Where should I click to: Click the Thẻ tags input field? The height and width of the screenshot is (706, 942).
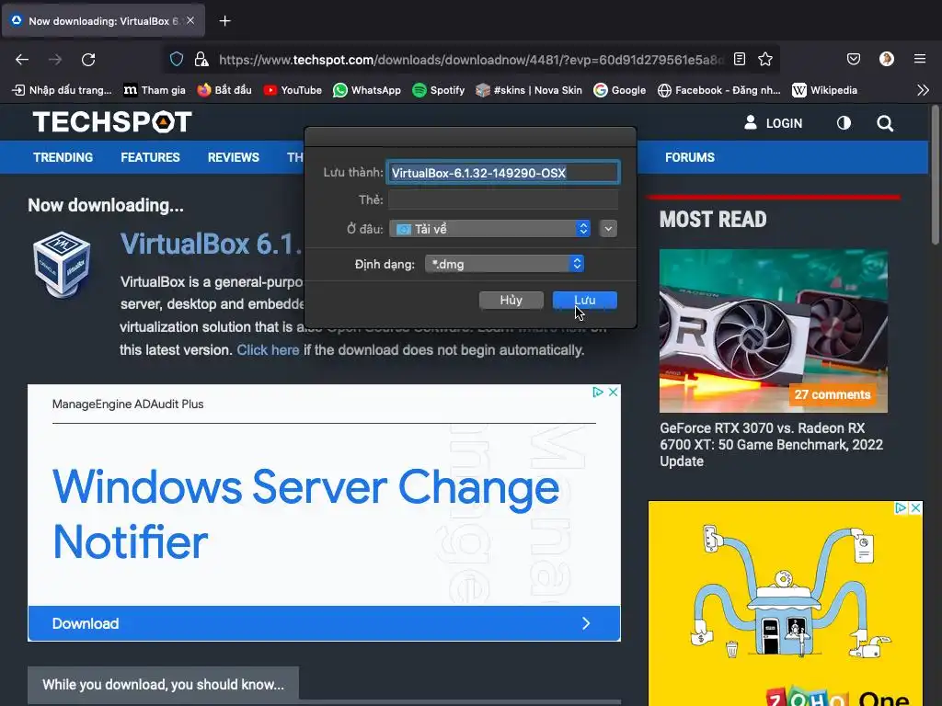pos(503,199)
